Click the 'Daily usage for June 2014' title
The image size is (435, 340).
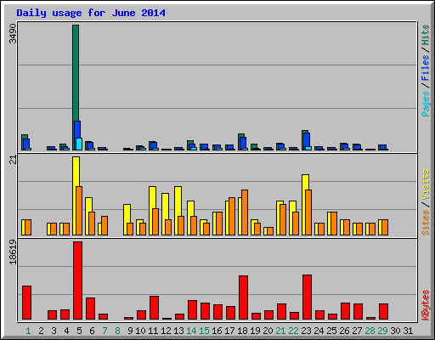click(x=91, y=13)
